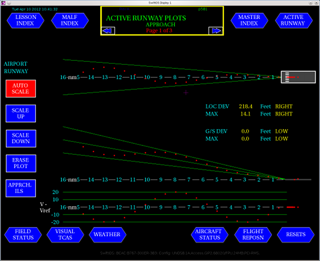Screen dimensions: 320x261
Task: Open the Flight Reposn page
Action: (x=253, y=235)
